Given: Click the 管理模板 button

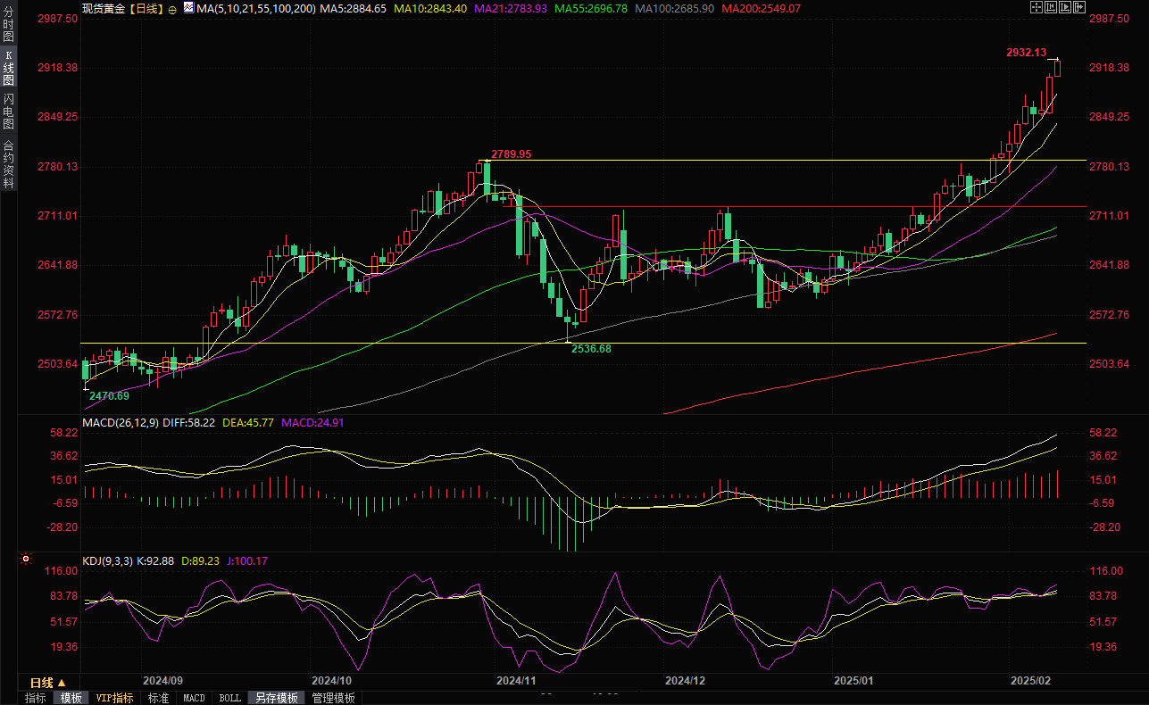Looking at the screenshot, I should pos(333,698).
